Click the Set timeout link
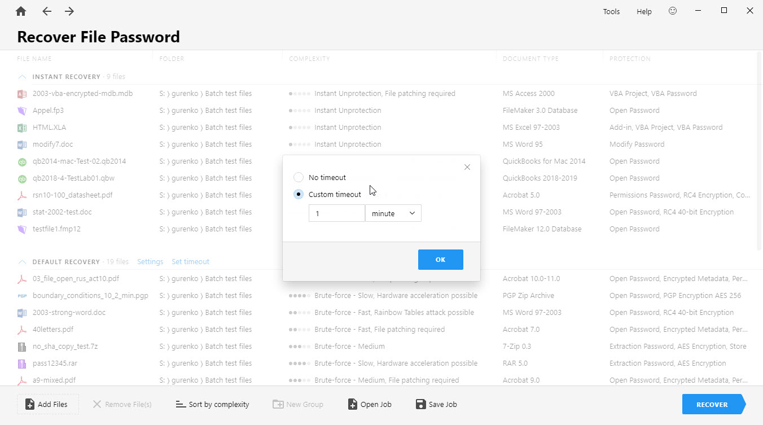Viewport: 763px width, 425px height. point(191,262)
